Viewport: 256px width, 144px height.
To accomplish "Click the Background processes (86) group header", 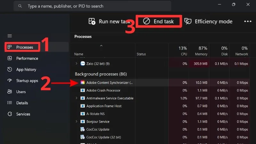I will tap(101, 74).
